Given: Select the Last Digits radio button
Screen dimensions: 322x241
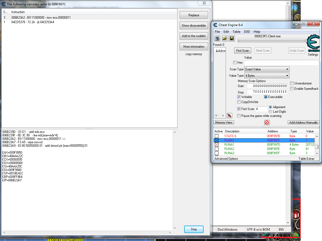Looking at the screenshot, I should 270,112.
